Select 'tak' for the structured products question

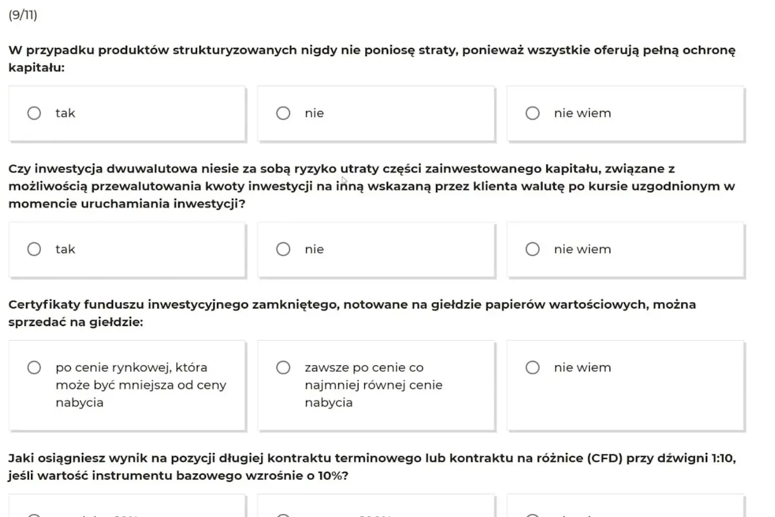34,113
